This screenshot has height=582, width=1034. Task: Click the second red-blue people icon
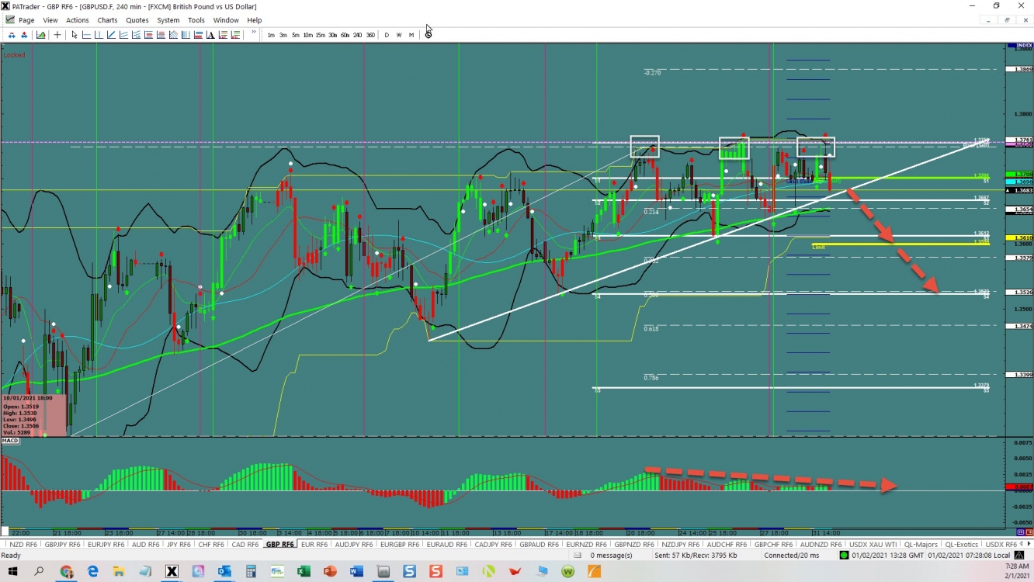point(24,35)
